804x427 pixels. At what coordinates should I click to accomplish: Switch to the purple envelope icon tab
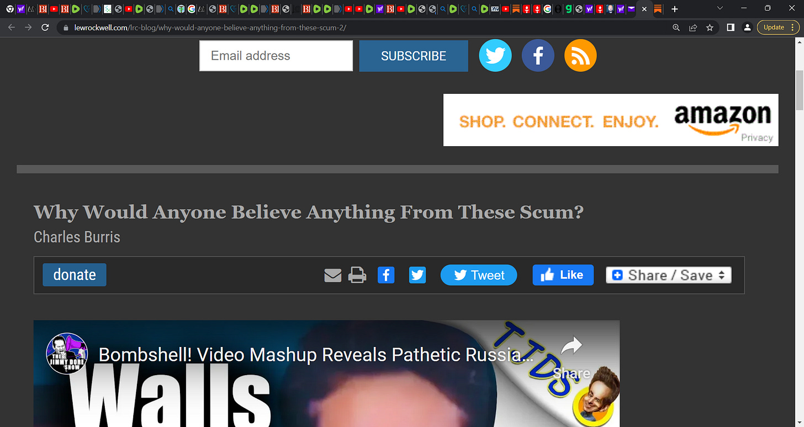(631, 9)
